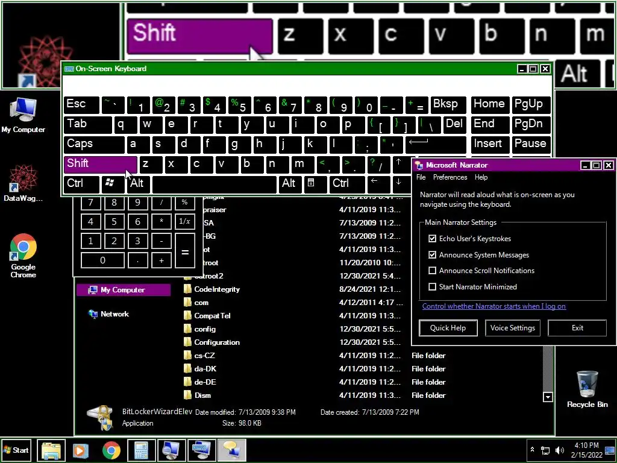Open Narrator Help menu
The width and height of the screenshot is (617, 463).
481,177
